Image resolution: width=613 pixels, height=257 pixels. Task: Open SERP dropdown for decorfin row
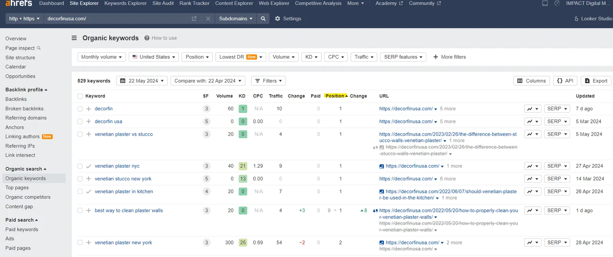click(x=557, y=109)
